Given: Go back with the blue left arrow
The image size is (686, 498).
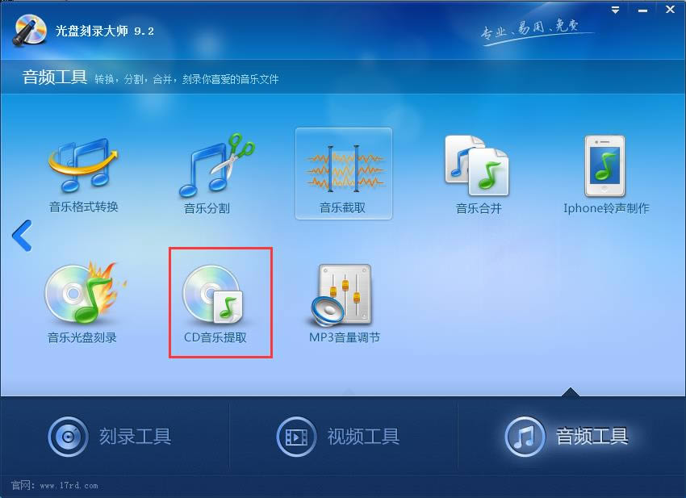Looking at the screenshot, I should coord(22,236).
